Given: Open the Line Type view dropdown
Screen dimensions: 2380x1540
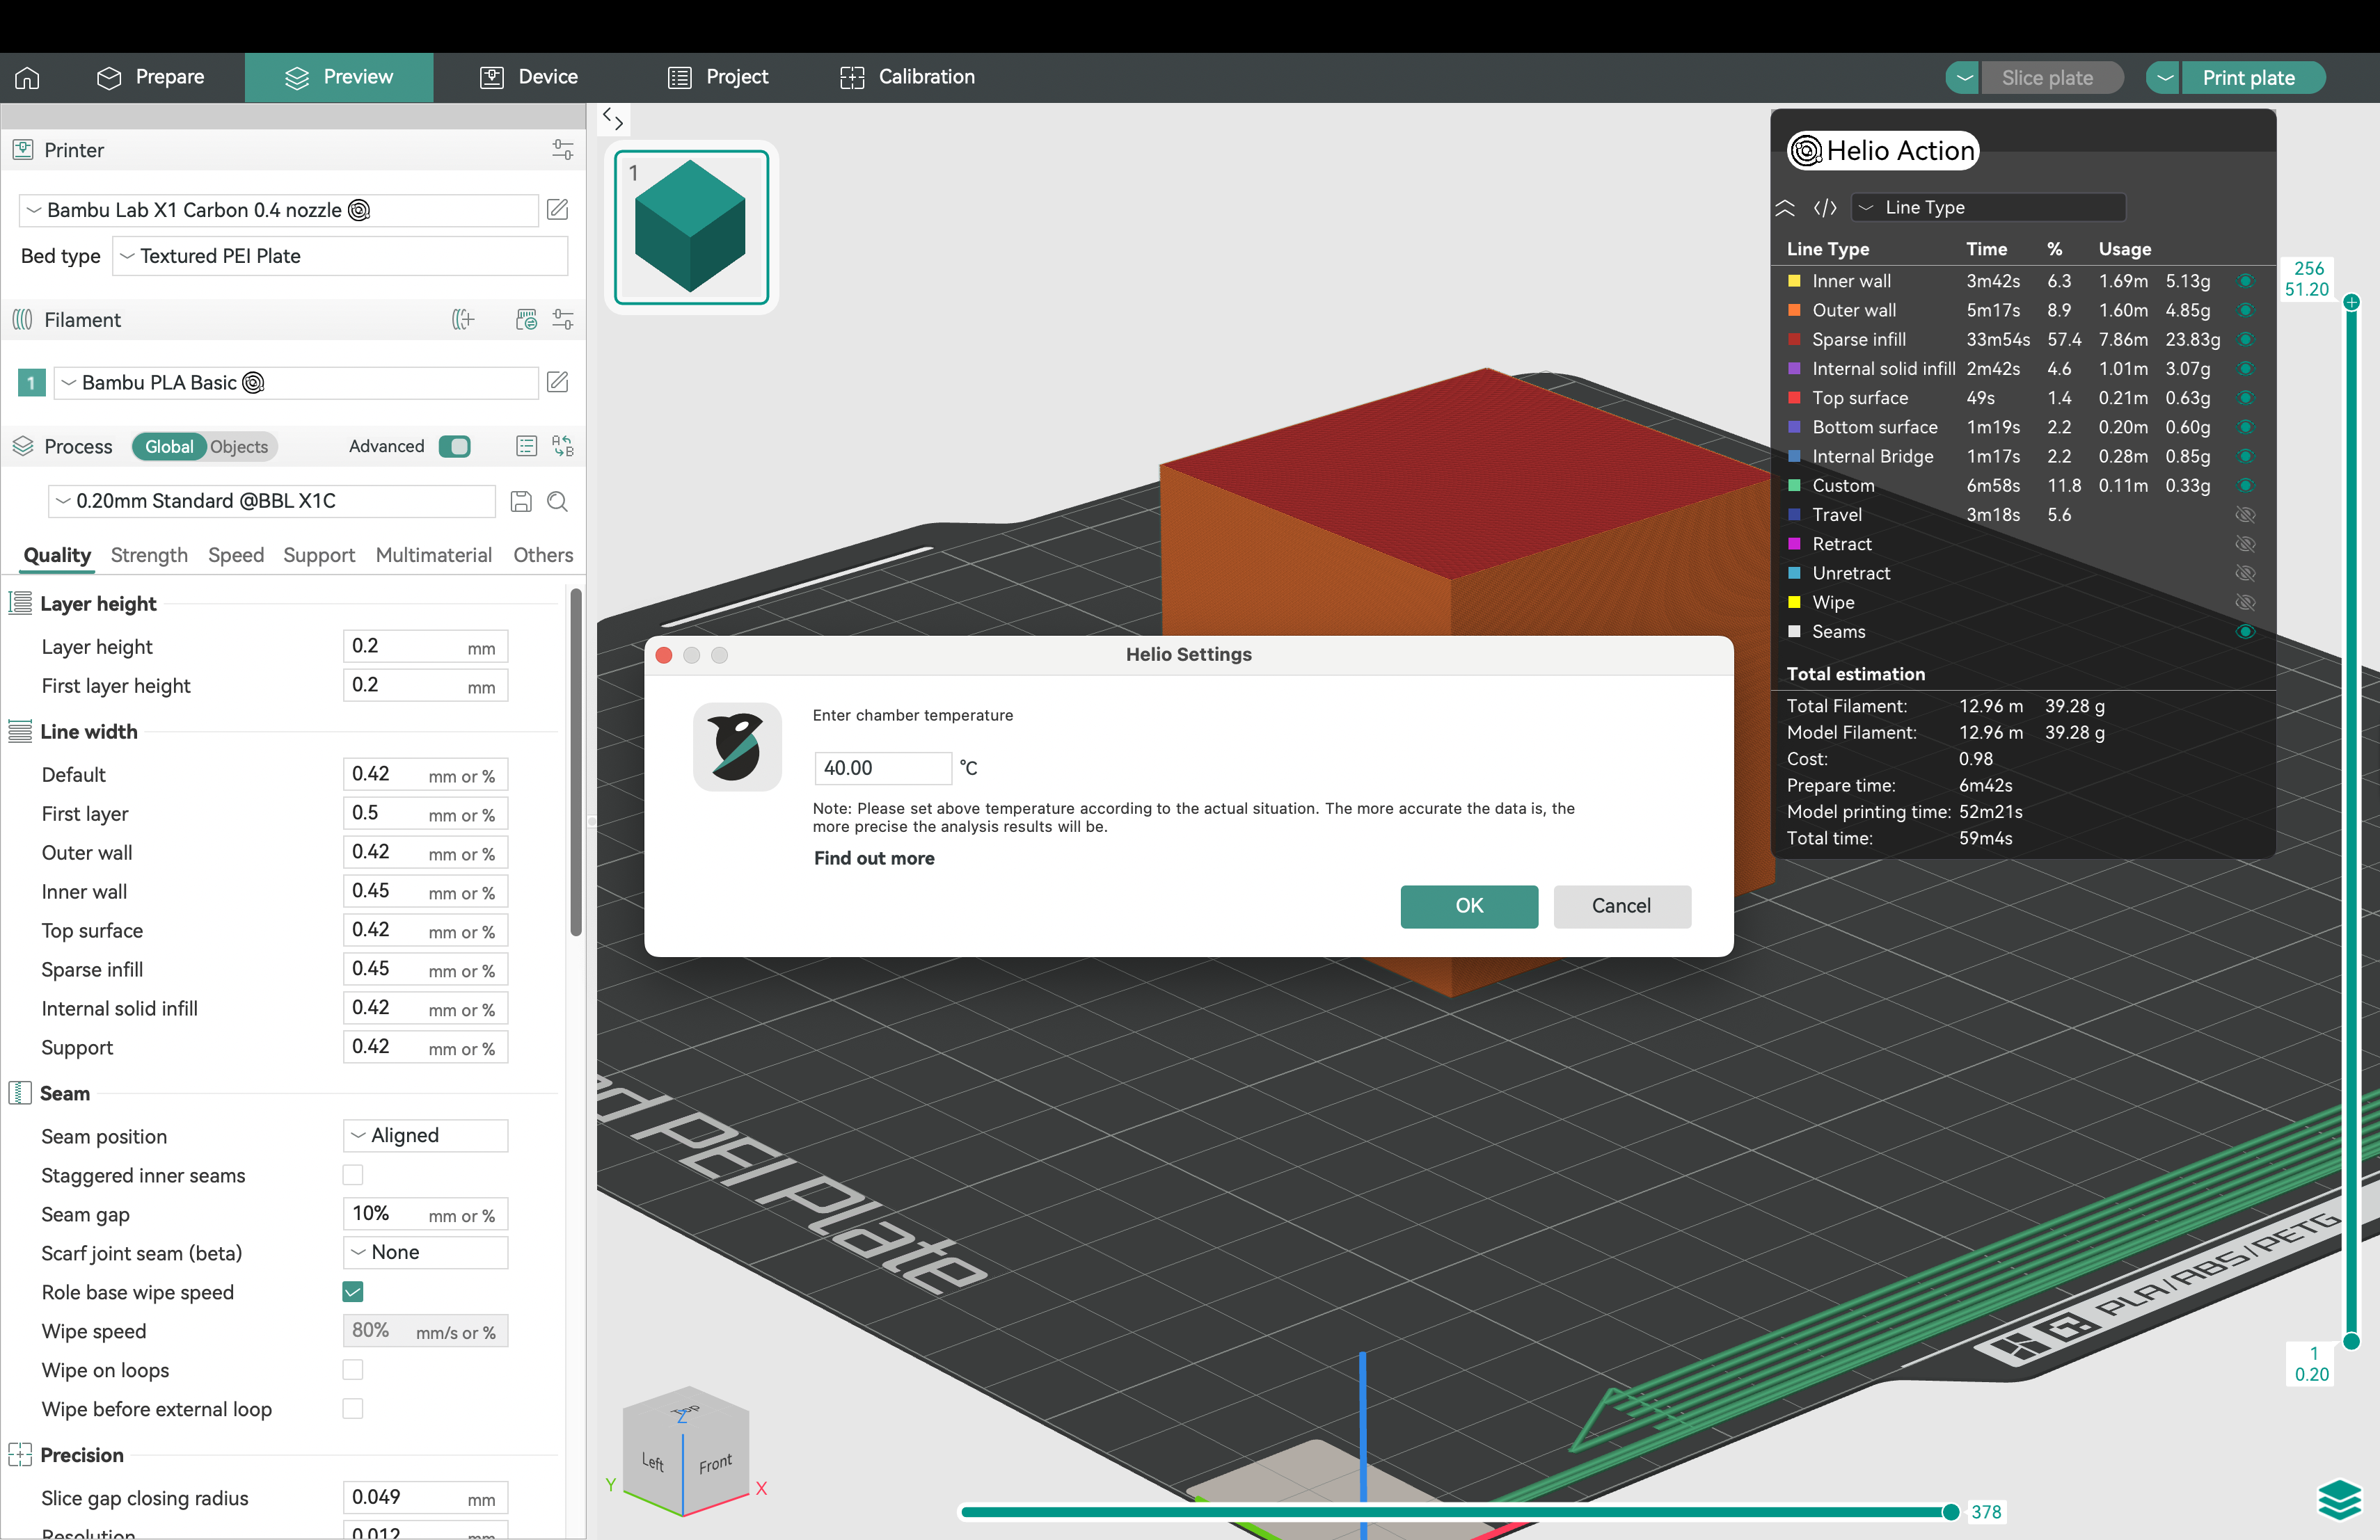Looking at the screenshot, I should 1988,208.
